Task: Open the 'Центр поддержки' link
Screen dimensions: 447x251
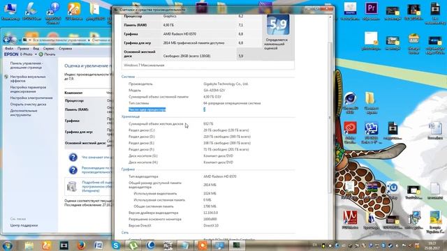Action: [24, 225]
